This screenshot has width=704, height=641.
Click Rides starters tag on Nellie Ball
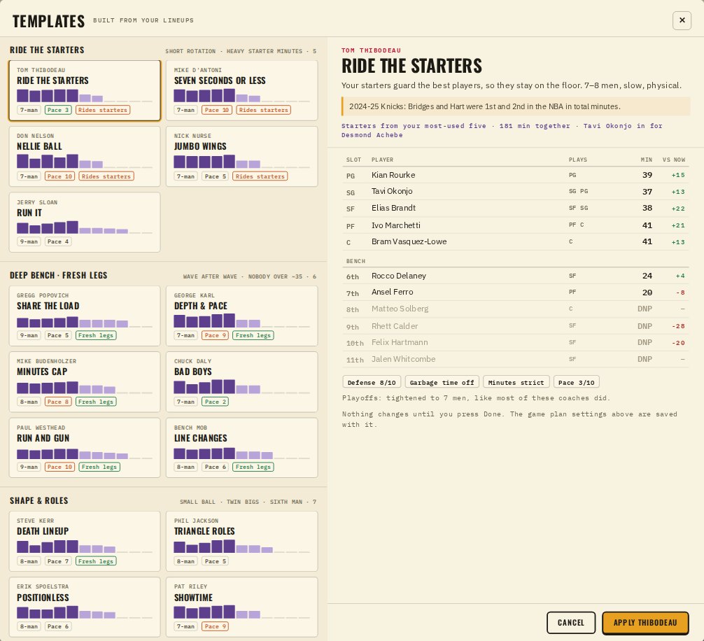[x=106, y=176]
